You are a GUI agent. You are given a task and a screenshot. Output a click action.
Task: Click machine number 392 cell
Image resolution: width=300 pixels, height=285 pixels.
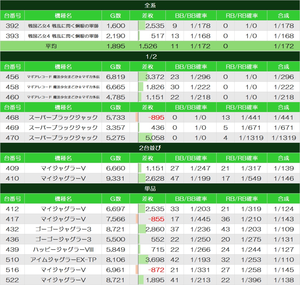click(12, 26)
